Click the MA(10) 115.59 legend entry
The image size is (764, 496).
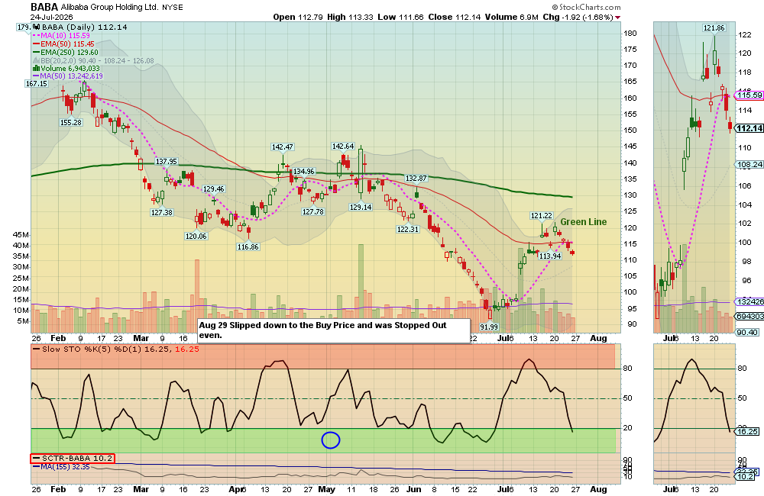click(62, 36)
